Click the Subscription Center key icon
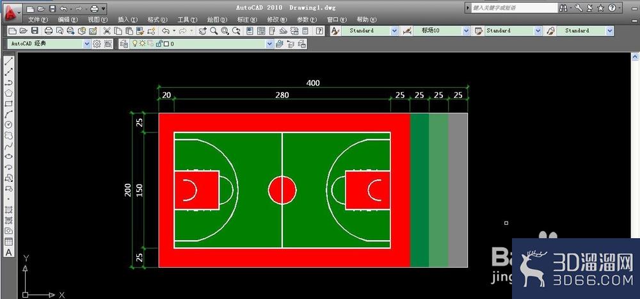This screenshot has height=299, width=640. [x=579, y=8]
